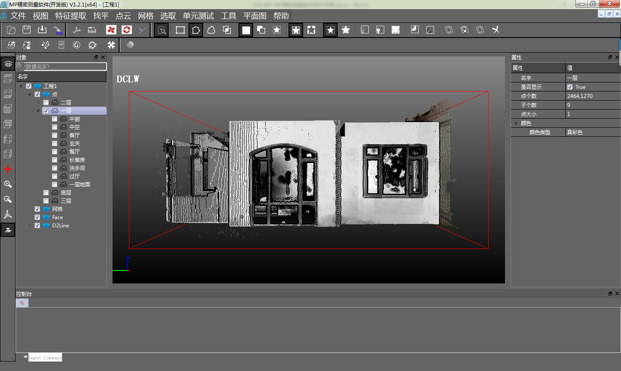Viewport: 621px width, 371px height.
Task: Click the red circular refresh icon
Action: click(x=126, y=30)
